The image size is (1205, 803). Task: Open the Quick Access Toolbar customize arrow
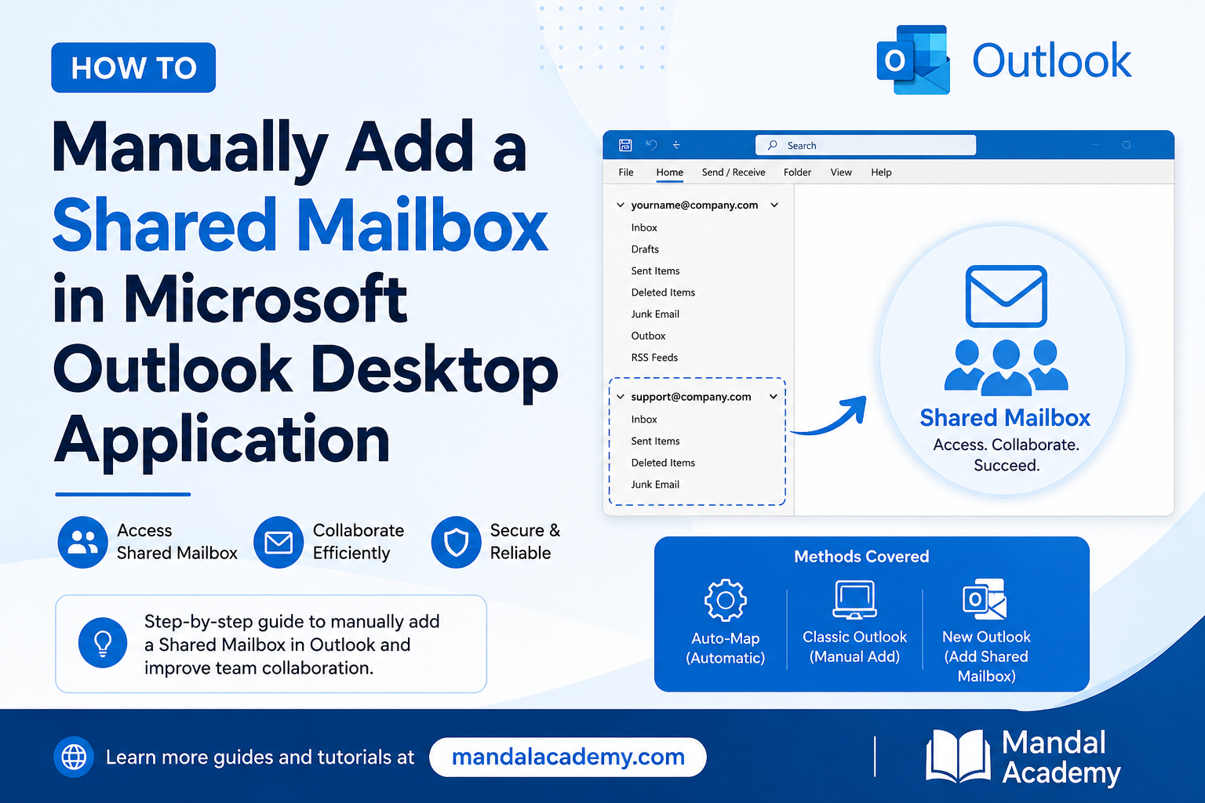(676, 145)
